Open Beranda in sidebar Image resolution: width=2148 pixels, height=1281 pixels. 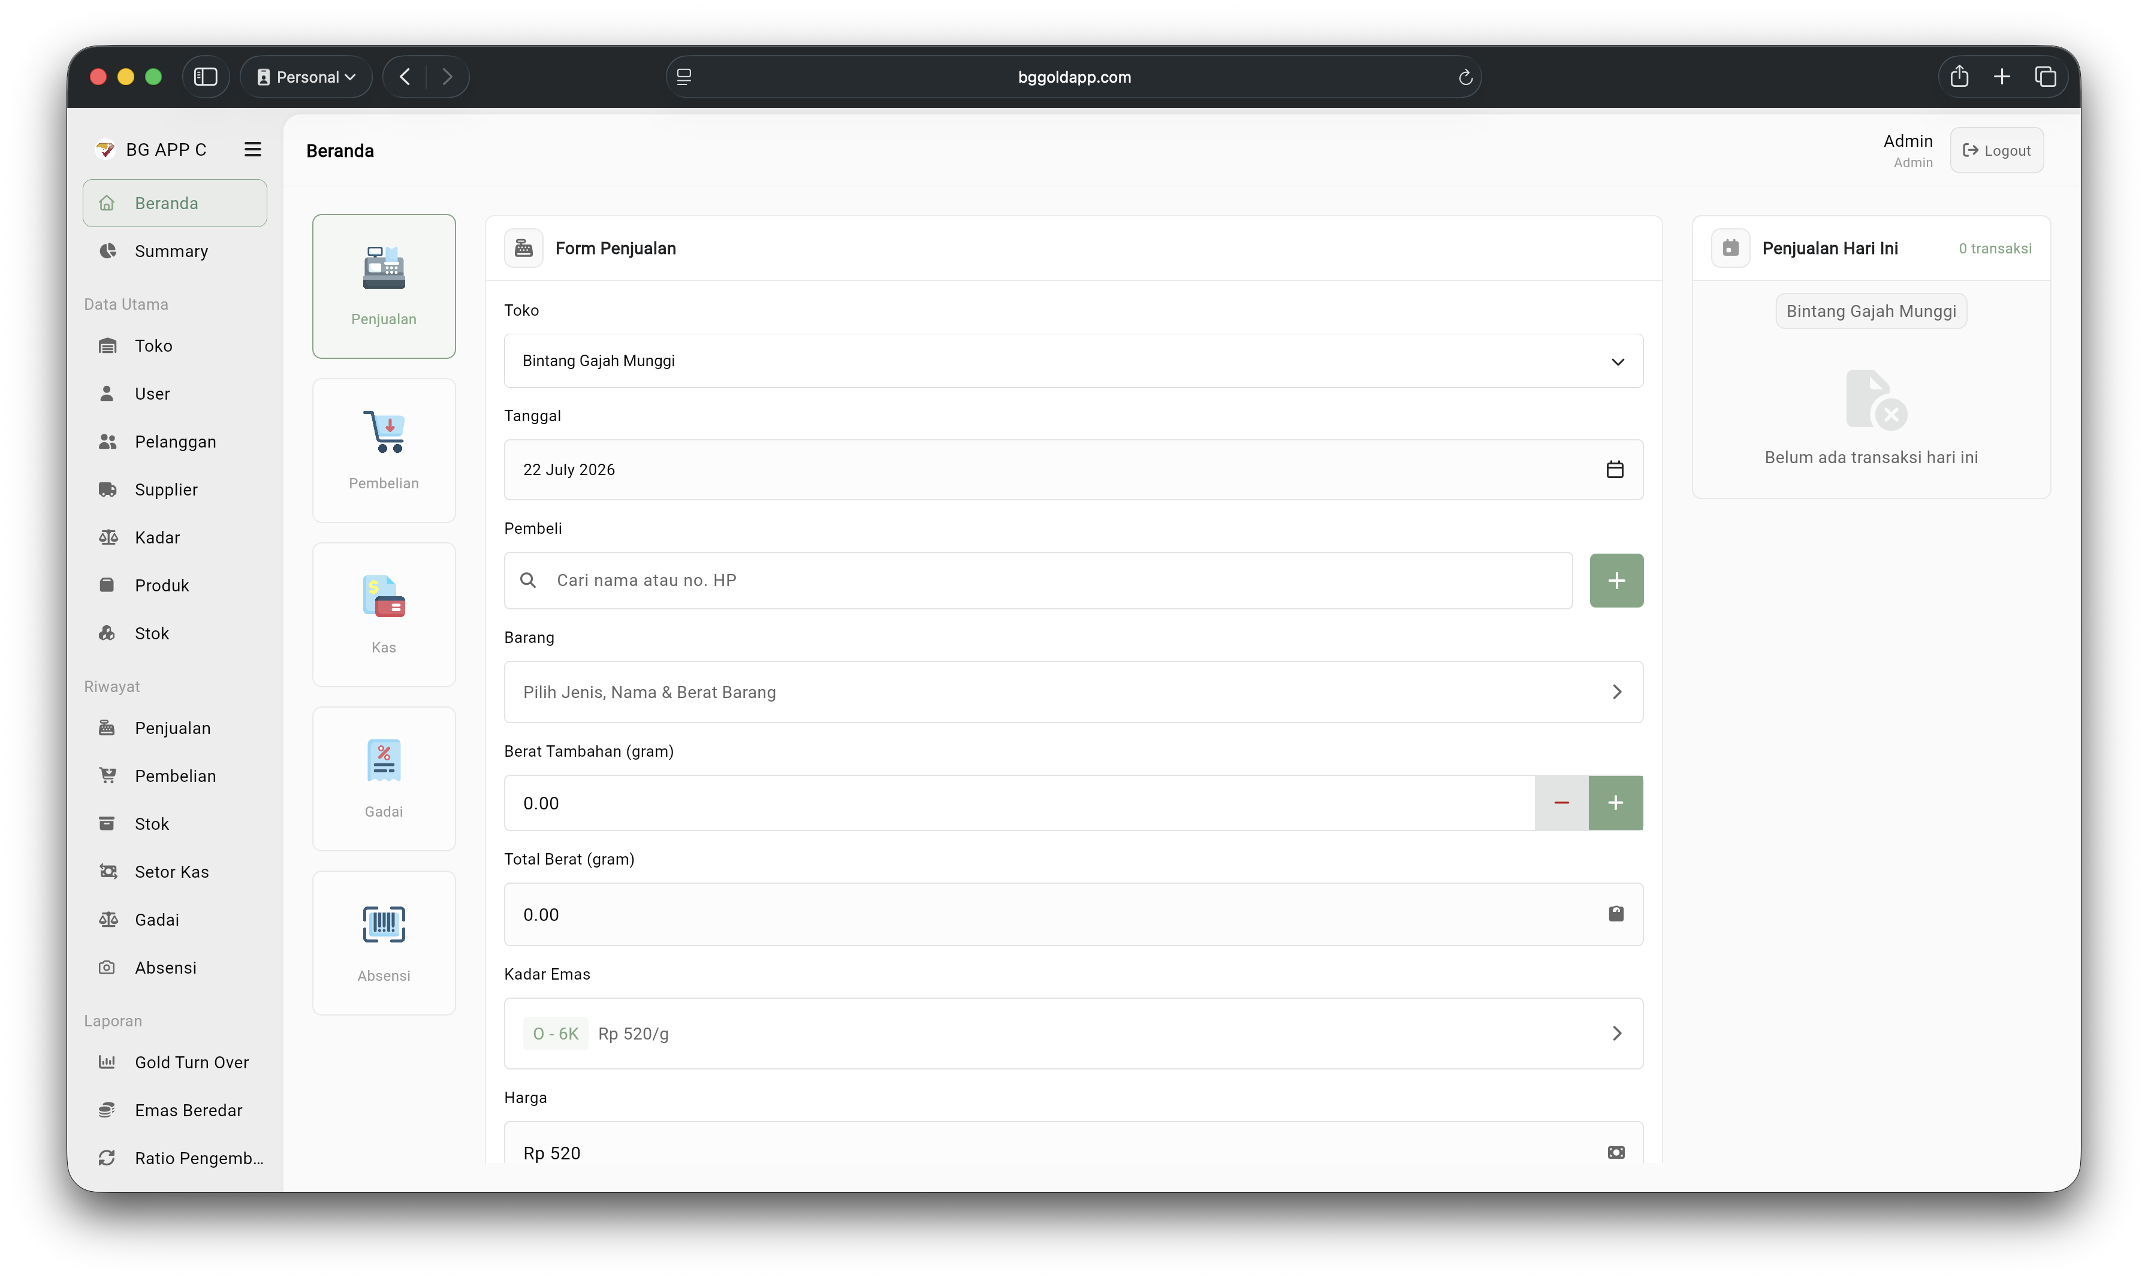(x=174, y=203)
